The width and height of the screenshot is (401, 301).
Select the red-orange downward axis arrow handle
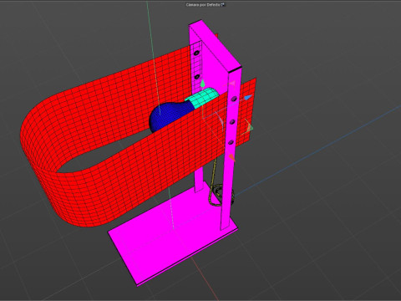coord(231,158)
